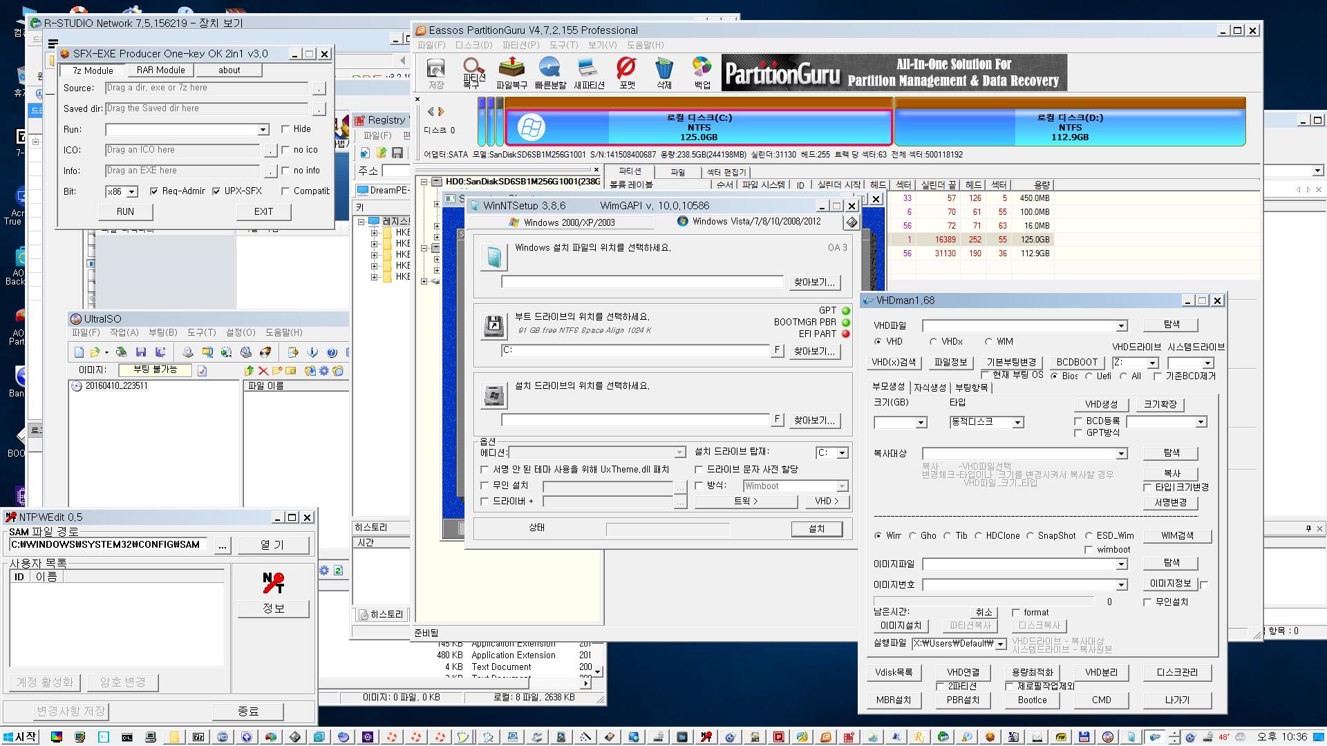Select the VHDx radio button in VHDman
Screen dimensions: 1327x746
pos(933,341)
